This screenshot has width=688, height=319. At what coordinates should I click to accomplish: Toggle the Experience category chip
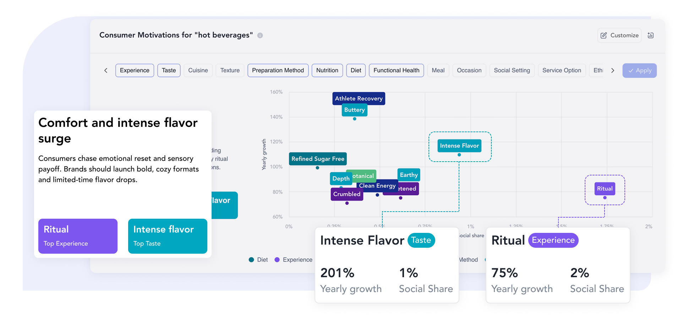tap(135, 71)
